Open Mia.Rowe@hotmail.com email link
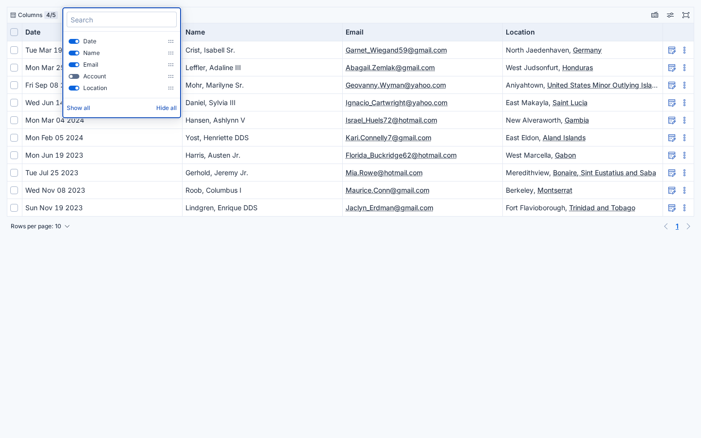 [384, 173]
